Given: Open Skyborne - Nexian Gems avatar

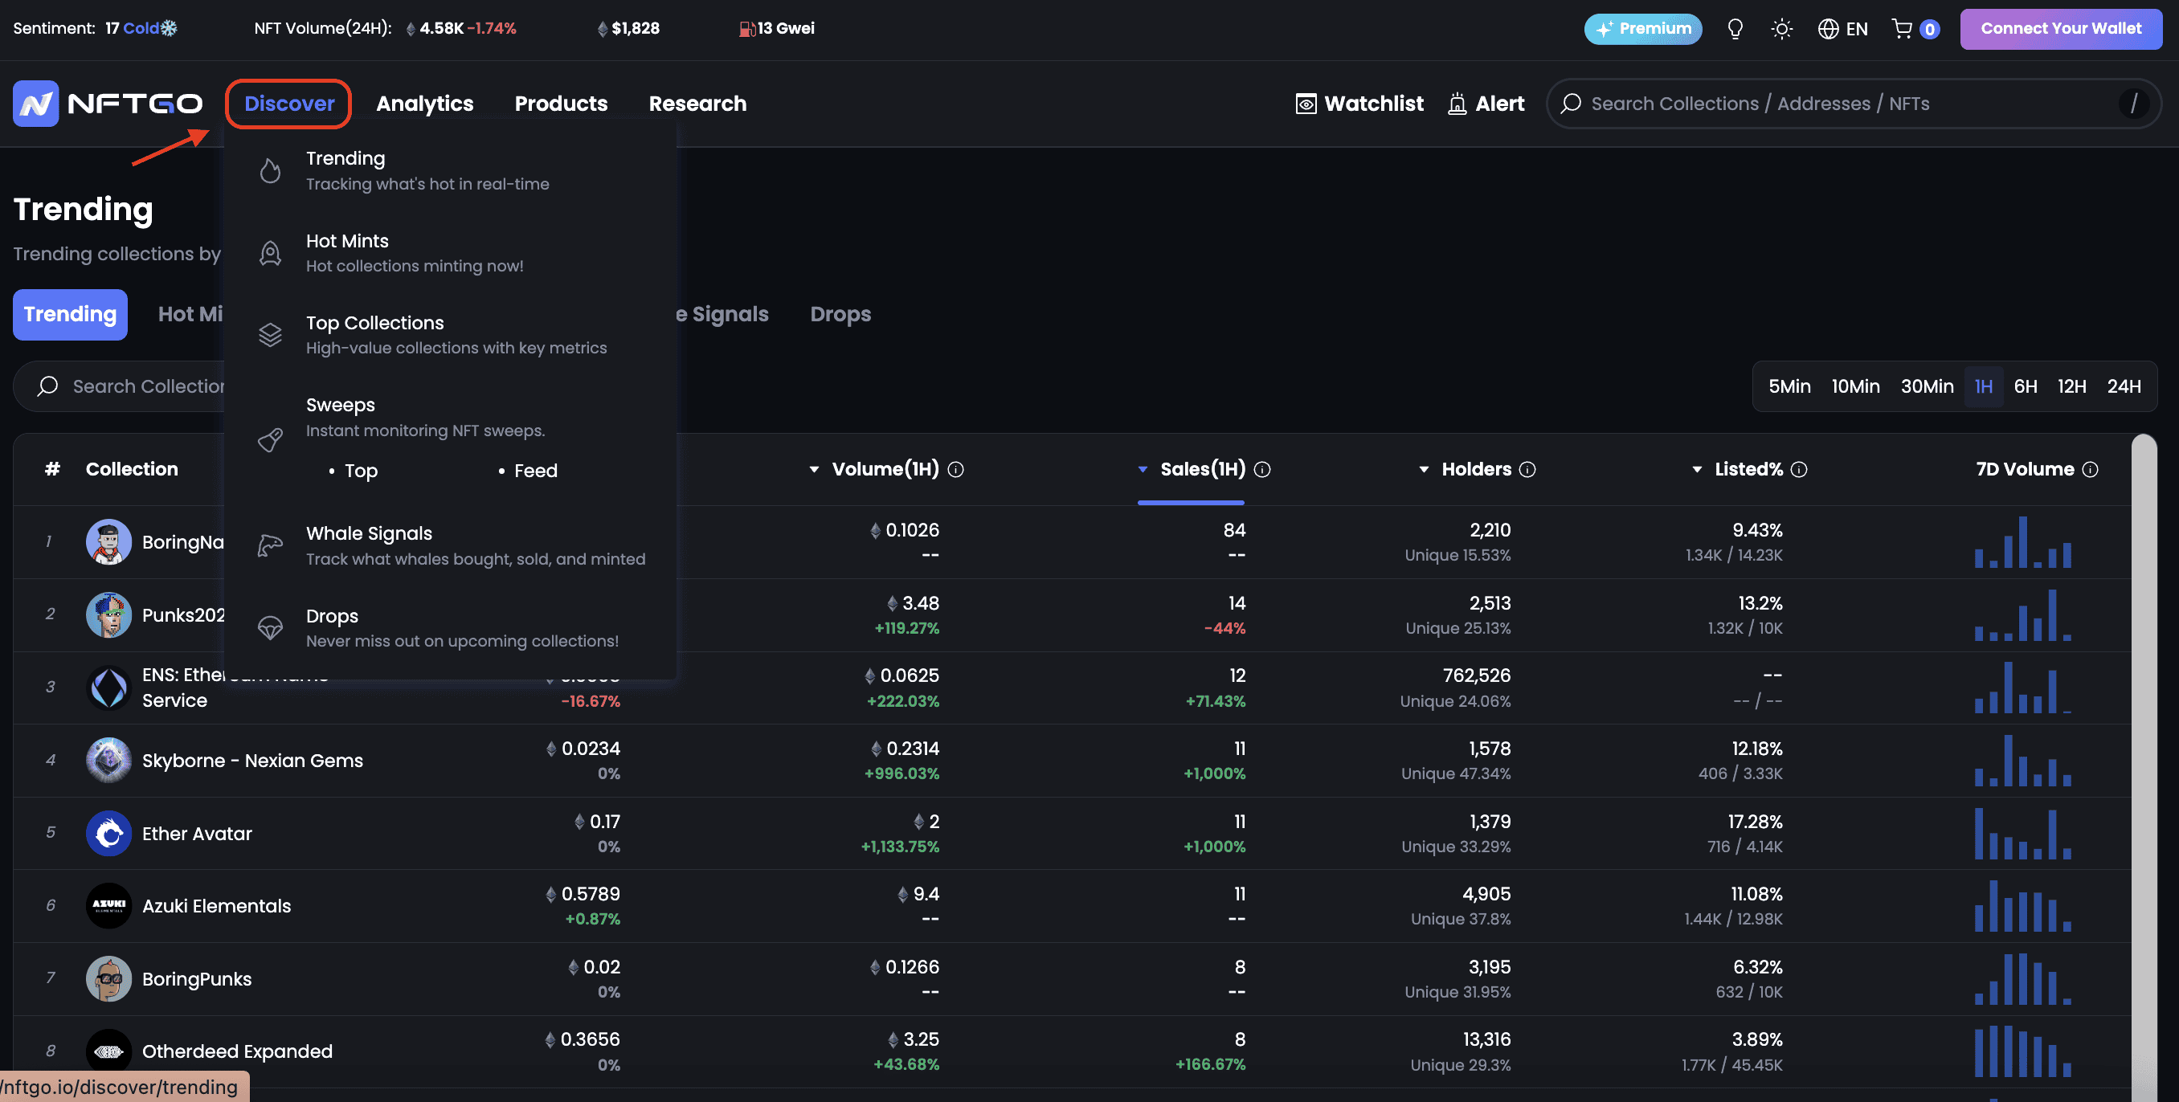Looking at the screenshot, I should 108,761.
